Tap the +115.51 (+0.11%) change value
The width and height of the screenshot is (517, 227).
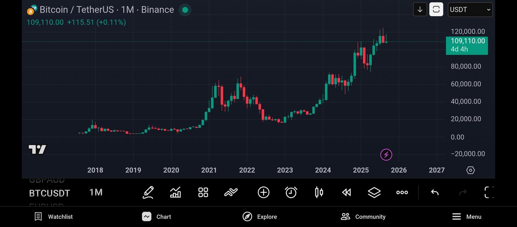96,22
